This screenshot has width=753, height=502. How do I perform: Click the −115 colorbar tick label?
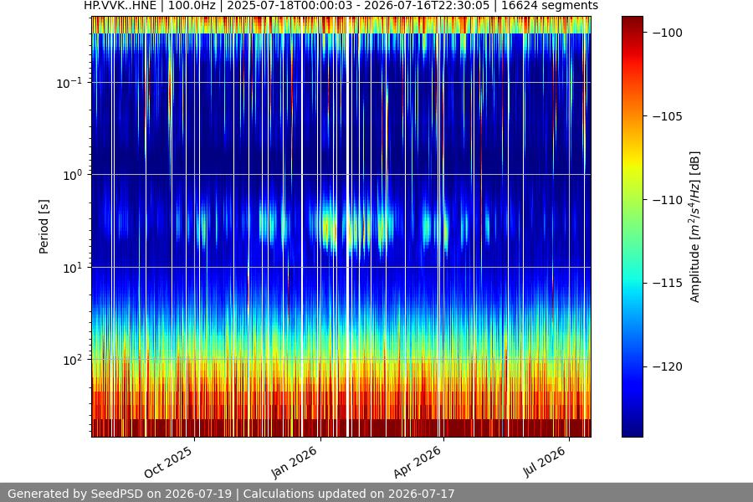coord(668,283)
